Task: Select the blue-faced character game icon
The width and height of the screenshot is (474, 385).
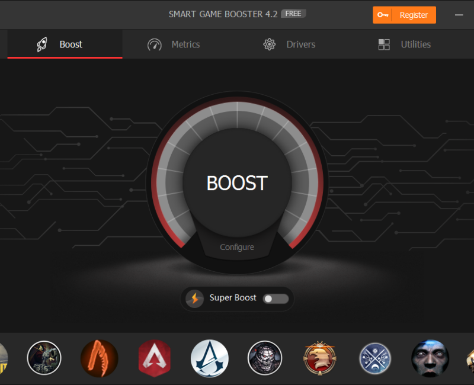Action: click(430, 358)
